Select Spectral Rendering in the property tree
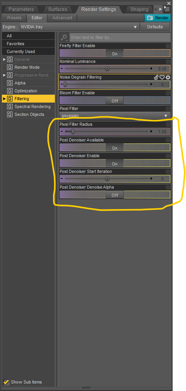This screenshot has height=391, width=186. coord(32,107)
